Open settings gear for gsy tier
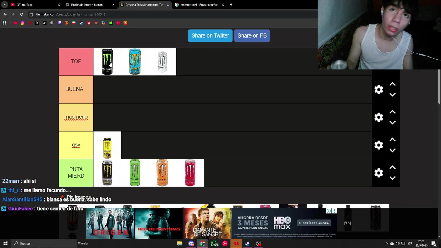 coord(379,145)
